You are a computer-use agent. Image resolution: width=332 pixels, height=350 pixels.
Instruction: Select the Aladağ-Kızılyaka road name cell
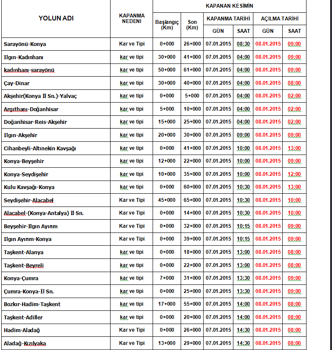(x=25, y=343)
